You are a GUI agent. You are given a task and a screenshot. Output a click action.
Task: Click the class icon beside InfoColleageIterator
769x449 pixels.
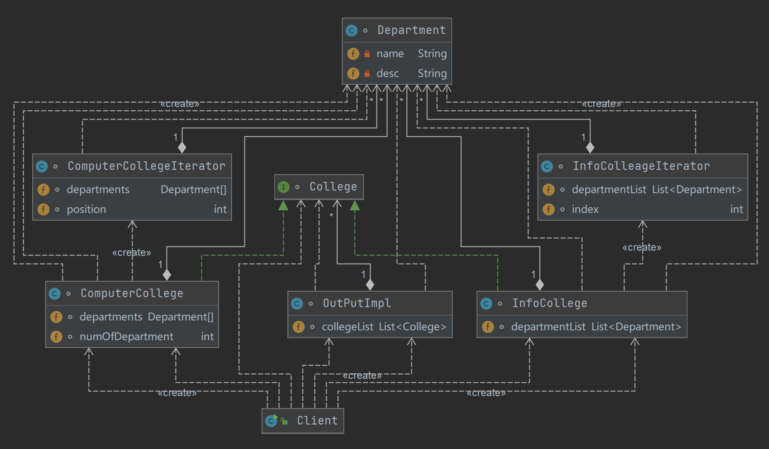[x=547, y=166]
